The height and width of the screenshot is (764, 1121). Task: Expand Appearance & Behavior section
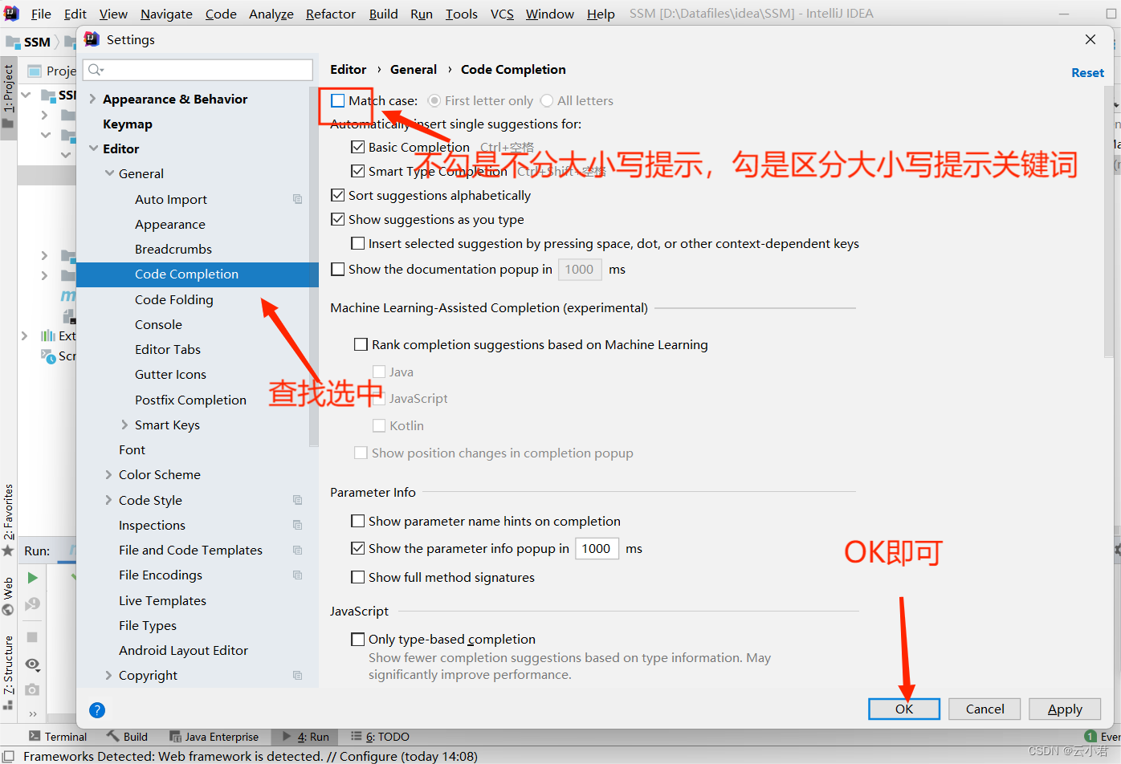[x=92, y=99]
